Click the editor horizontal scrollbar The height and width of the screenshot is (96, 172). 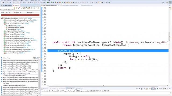(x=103, y=86)
